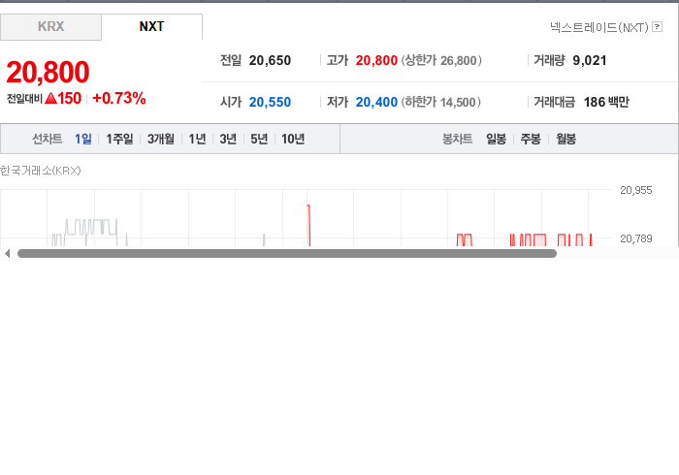Switch to the KRX tab
The image size is (679, 475).
[50, 27]
